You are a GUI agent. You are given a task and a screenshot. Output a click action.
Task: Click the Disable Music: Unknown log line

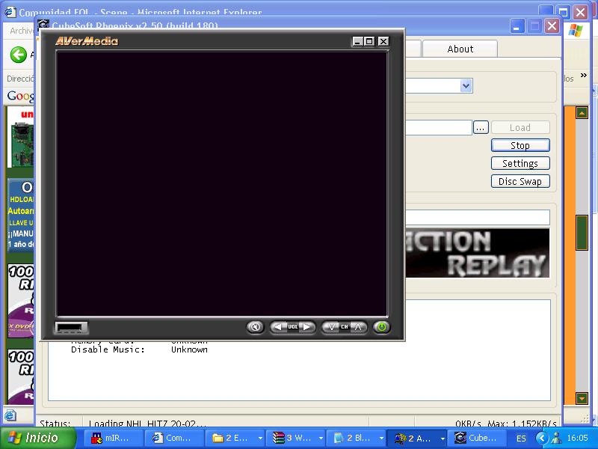[139, 349]
